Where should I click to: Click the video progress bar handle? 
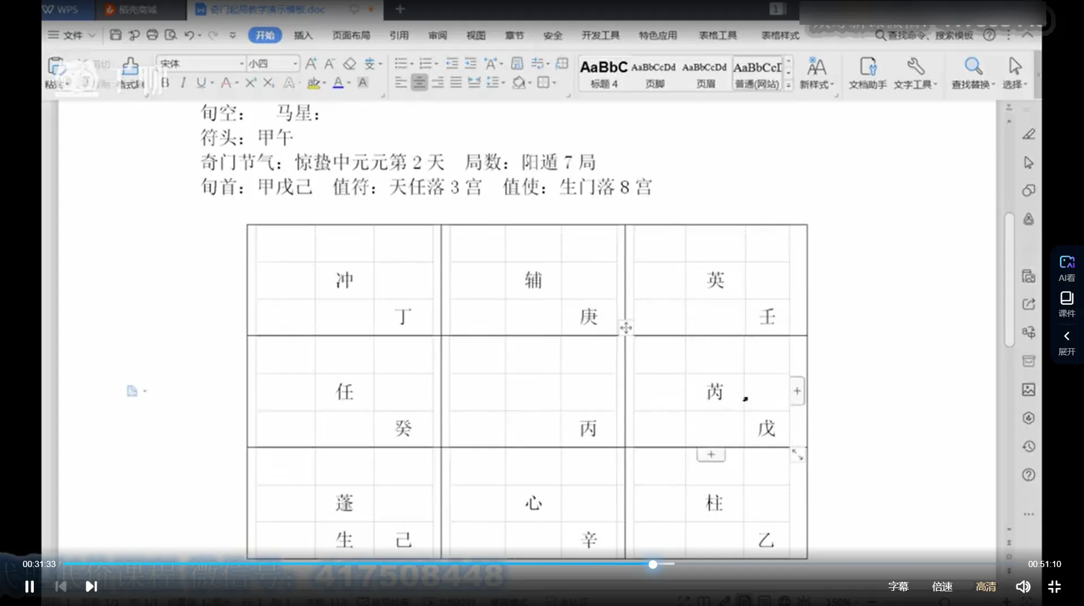(653, 564)
